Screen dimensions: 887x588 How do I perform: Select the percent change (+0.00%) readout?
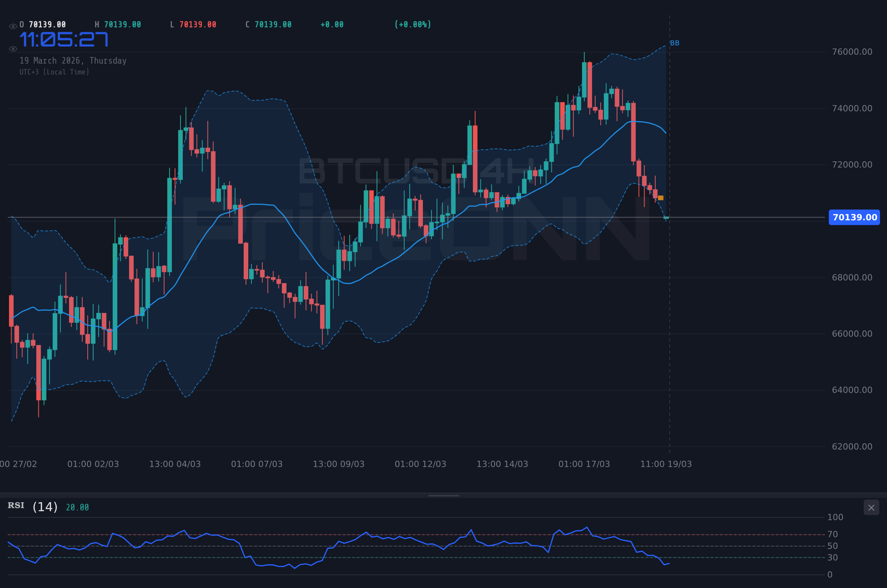[x=413, y=24]
